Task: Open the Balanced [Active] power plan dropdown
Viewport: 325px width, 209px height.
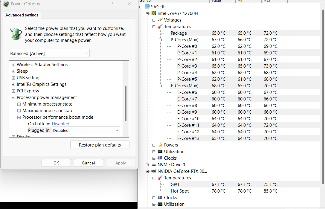Action: tap(49, 53)
